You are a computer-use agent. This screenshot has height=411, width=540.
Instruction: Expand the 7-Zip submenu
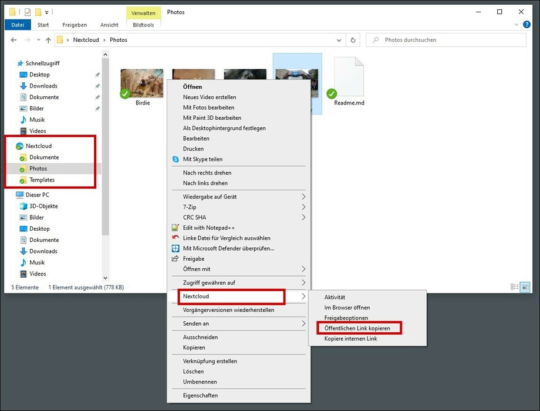[303, 207]
